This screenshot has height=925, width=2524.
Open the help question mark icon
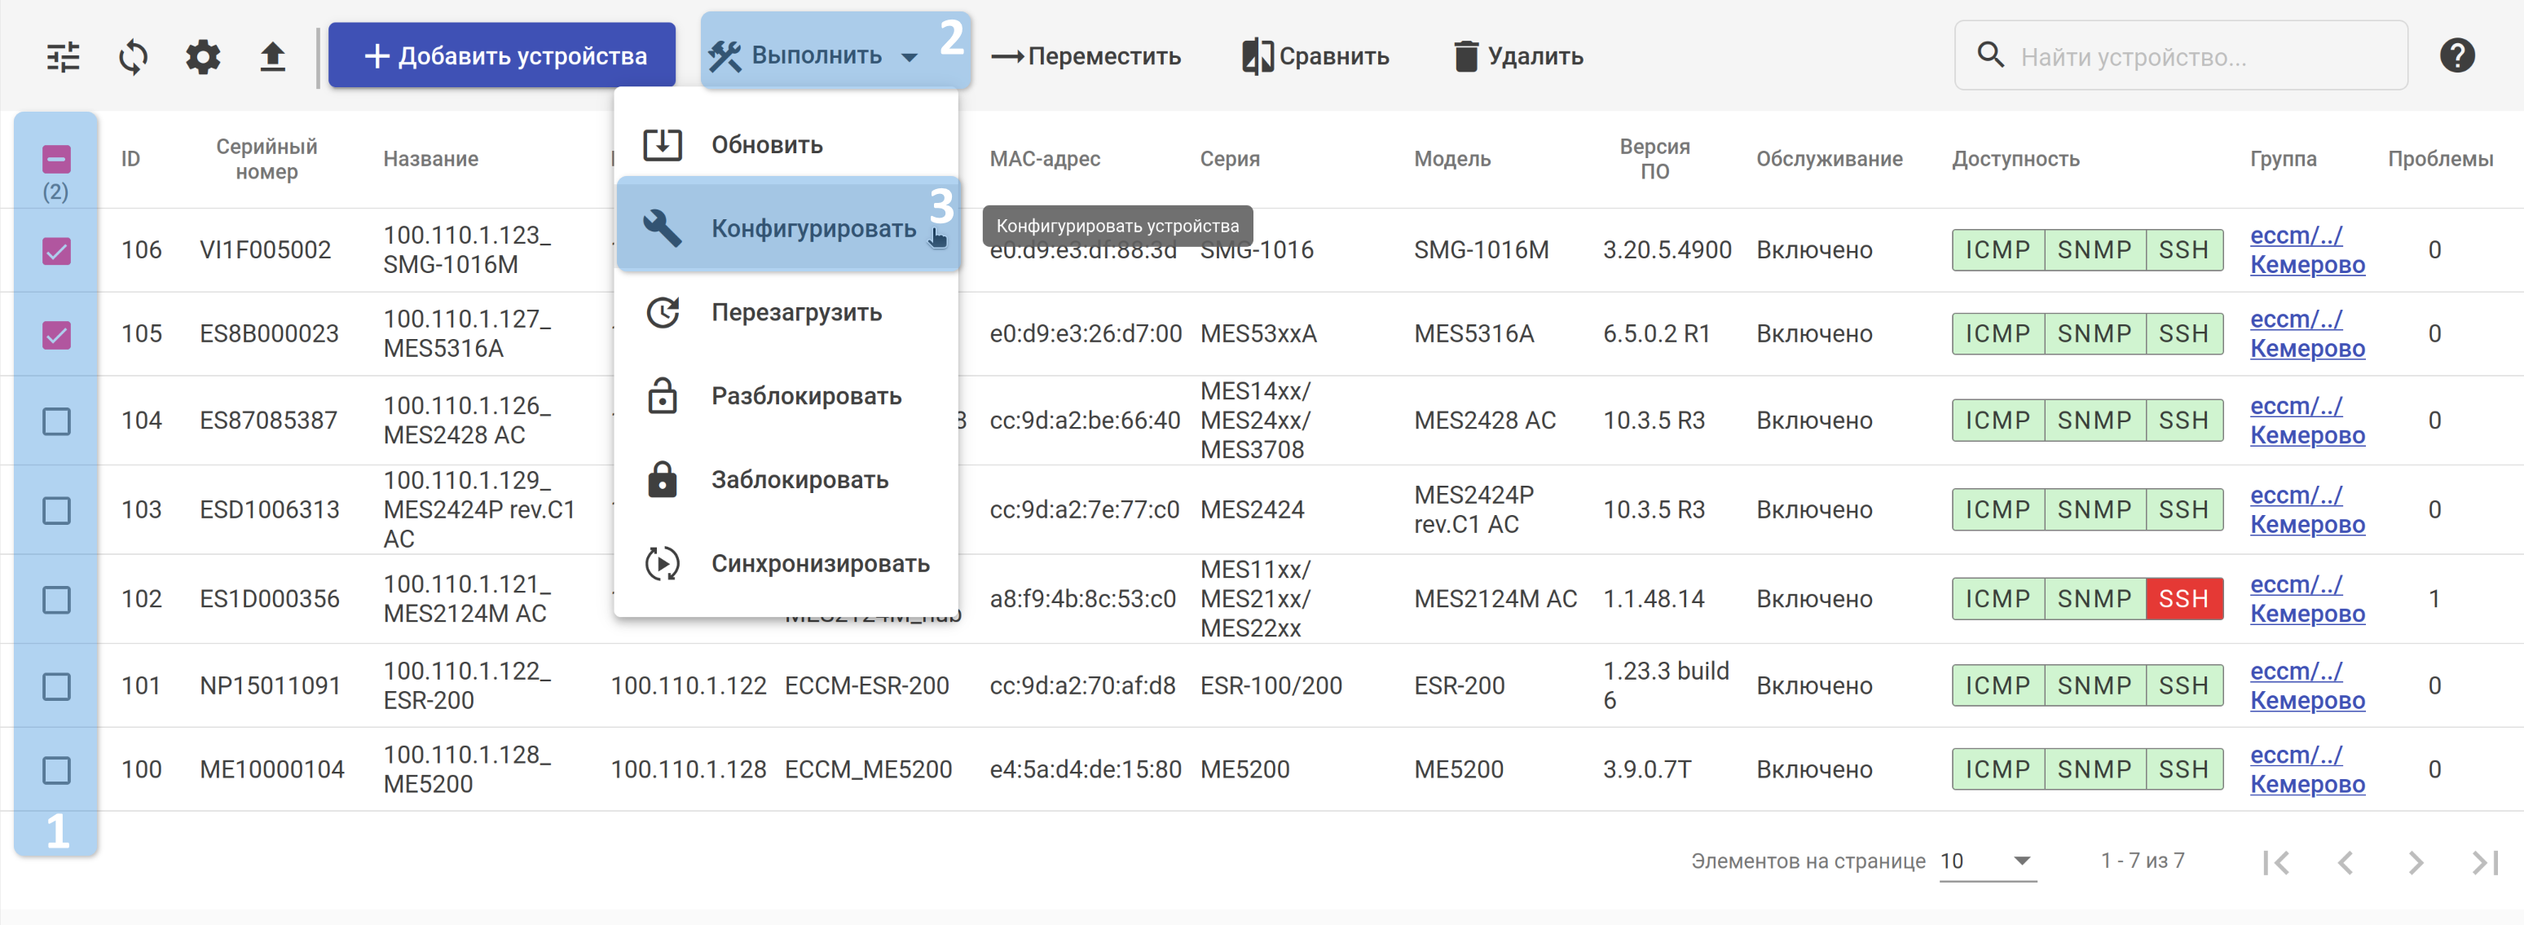point(2456,56)
